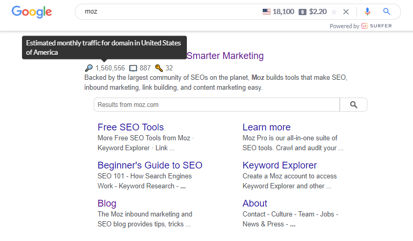
Task: Click the 887 word count number
Action: click(x=145, y=68)
